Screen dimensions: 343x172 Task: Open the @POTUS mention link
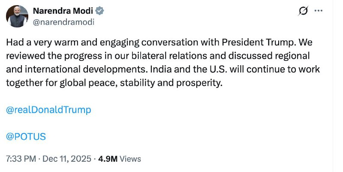coord(26,136)
